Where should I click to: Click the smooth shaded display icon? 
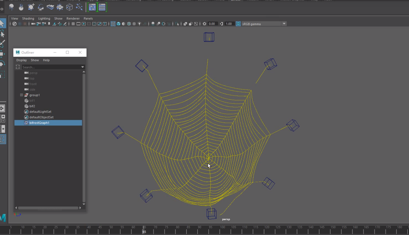tap(119, 24)
